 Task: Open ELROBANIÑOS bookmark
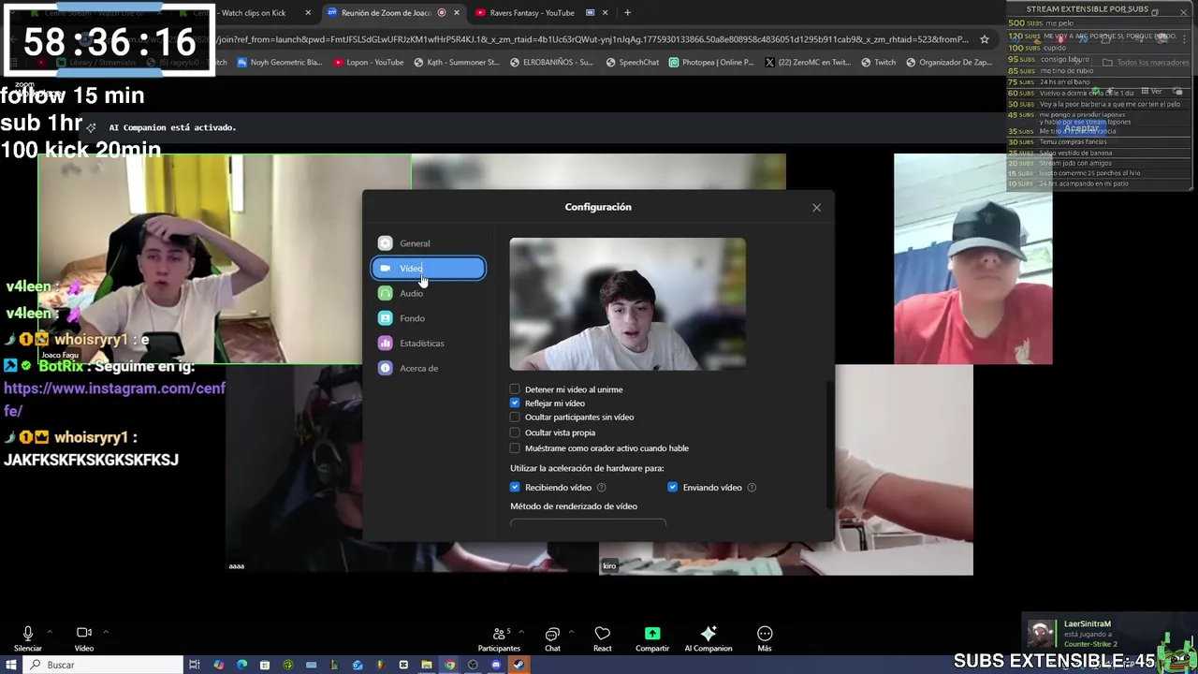(x=551, y=63)
